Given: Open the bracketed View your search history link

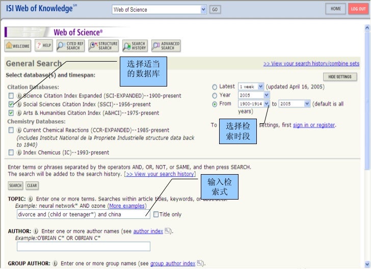Looking at the screenshot, I should click(160, 174).
